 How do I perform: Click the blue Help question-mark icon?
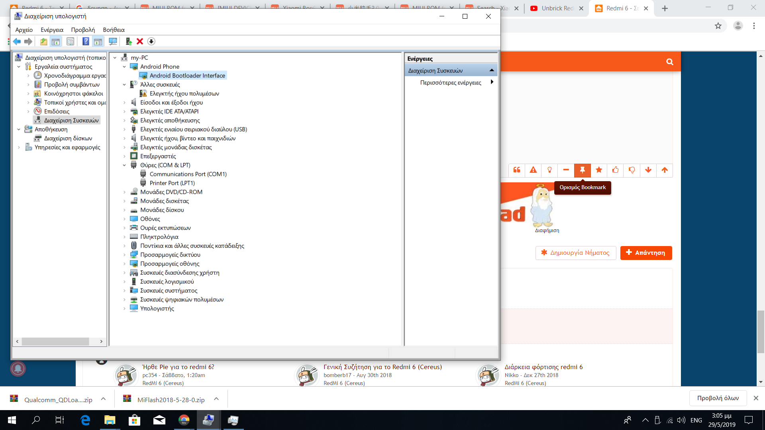point(85,41)
